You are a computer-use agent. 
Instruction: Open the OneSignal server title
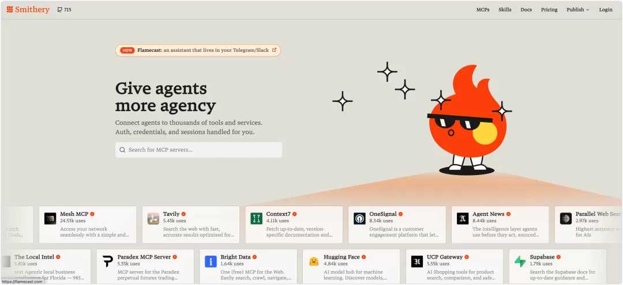click(383, 214)
